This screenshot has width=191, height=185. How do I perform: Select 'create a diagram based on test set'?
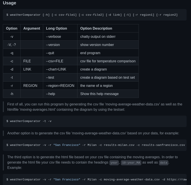(x=108, y=78)
